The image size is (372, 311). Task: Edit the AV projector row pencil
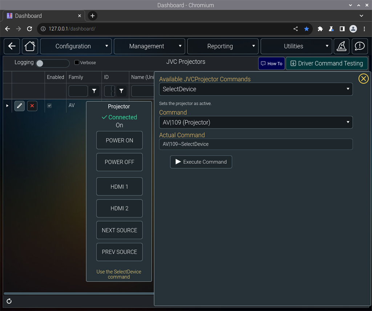20,106
